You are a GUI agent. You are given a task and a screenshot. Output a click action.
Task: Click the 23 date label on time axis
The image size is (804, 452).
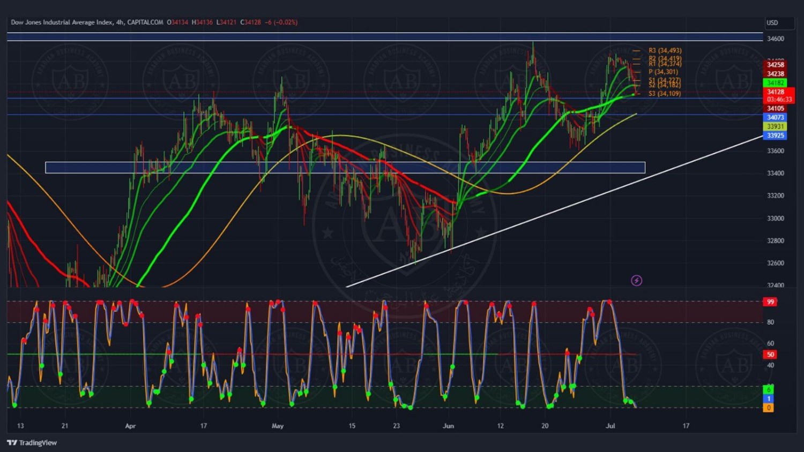(x=396, y=426)
